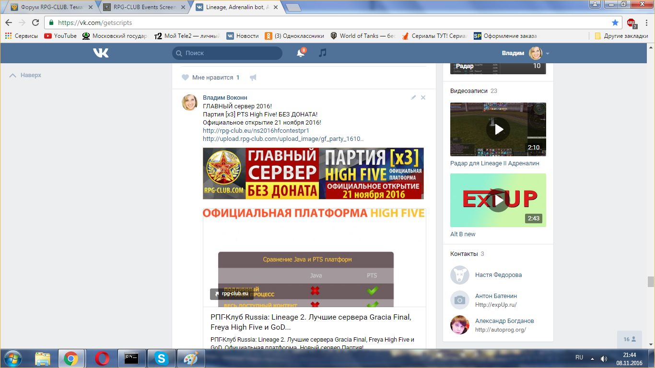Expand the Владим profile dropdown menu
This screenshot has width=655, height=368.
click(x=547, y=53)
